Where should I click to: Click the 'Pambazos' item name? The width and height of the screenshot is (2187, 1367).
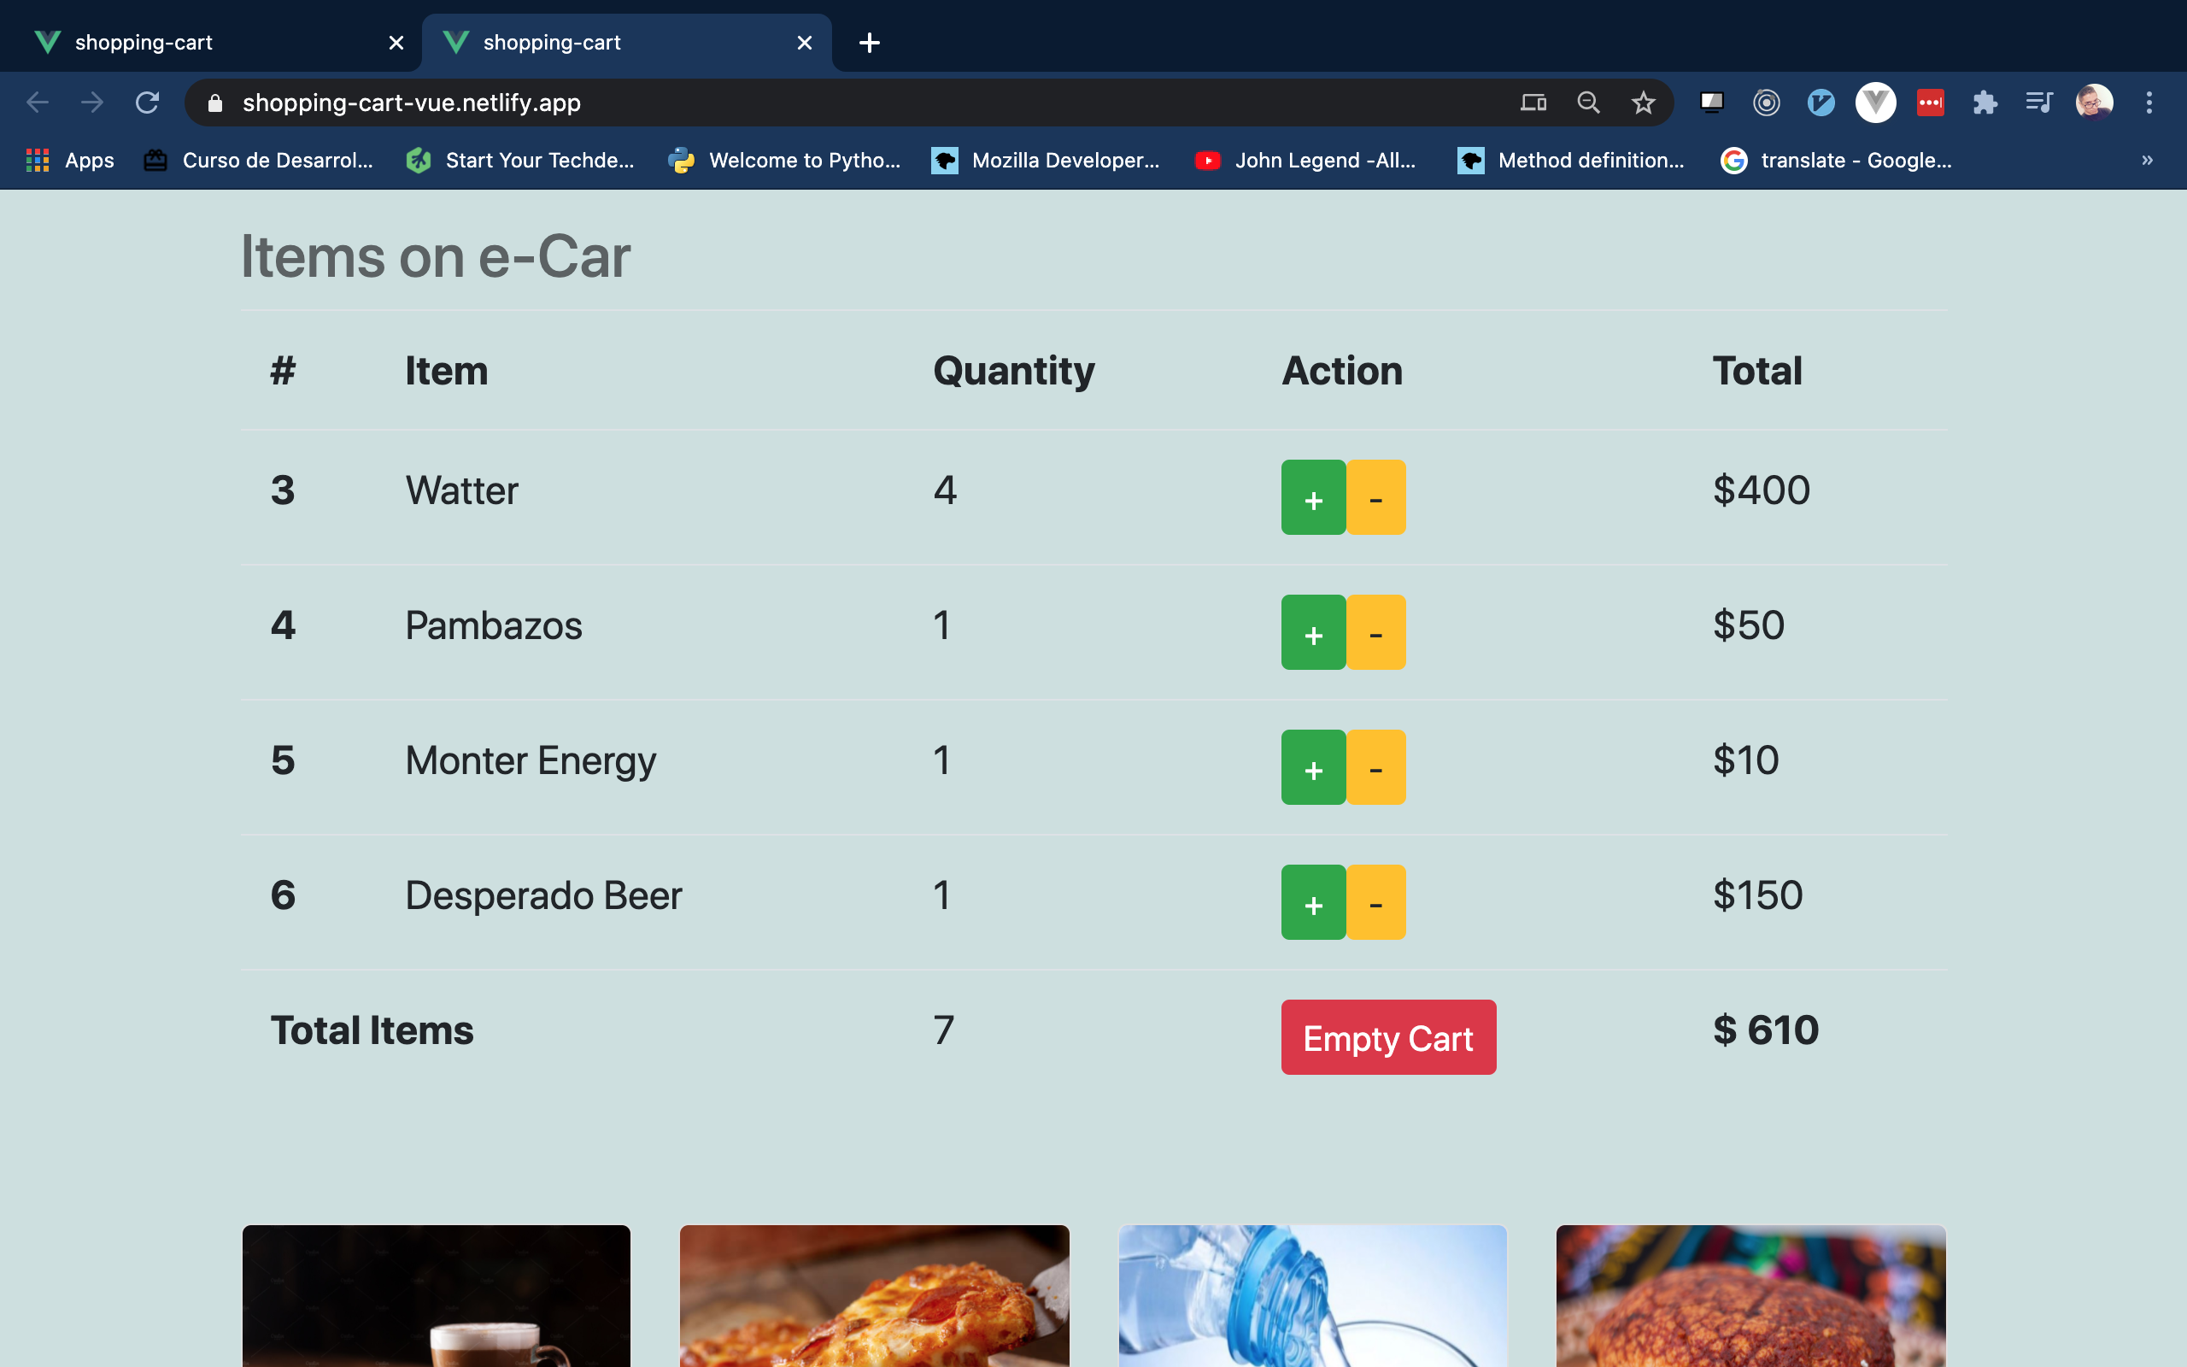tap(494, 625)
